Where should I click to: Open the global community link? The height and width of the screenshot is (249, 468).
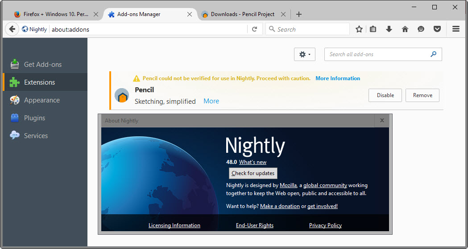coord(325,185)
